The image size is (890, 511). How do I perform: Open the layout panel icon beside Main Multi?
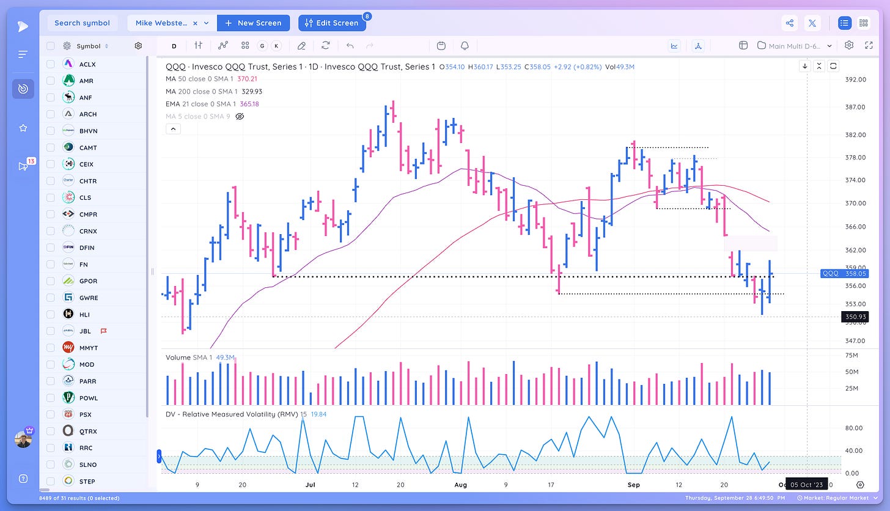click(743, 45)
